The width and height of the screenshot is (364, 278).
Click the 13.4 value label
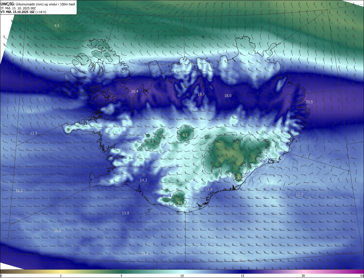point(209,189)
